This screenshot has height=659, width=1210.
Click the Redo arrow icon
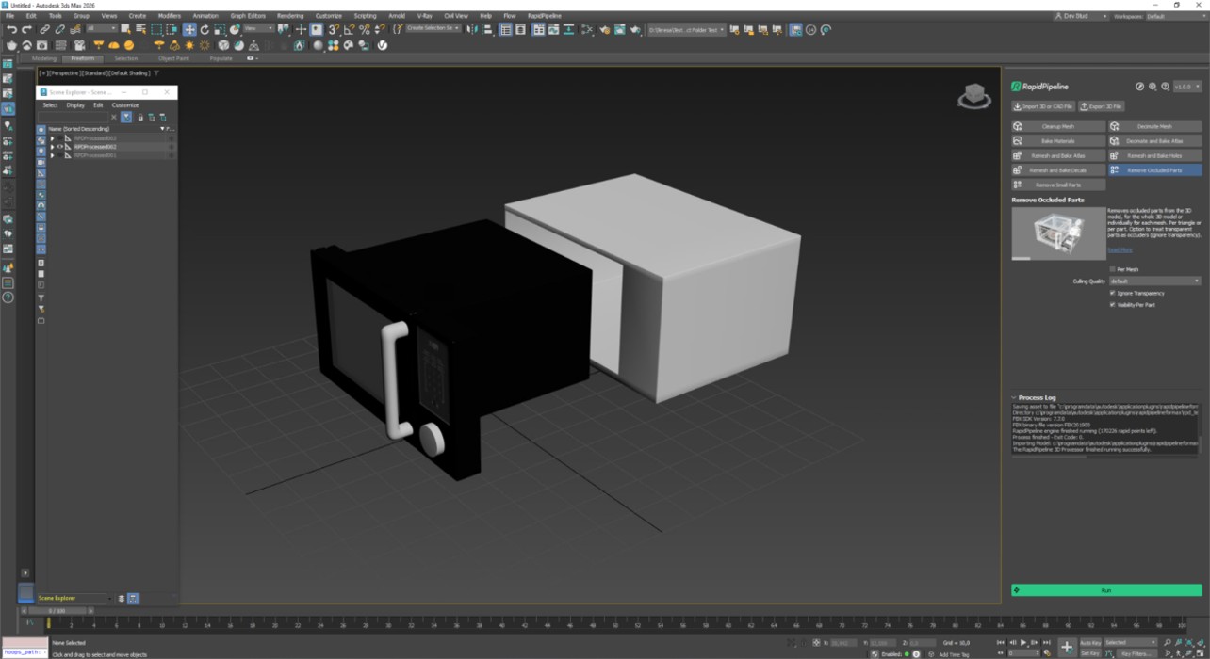coord(26,30)
